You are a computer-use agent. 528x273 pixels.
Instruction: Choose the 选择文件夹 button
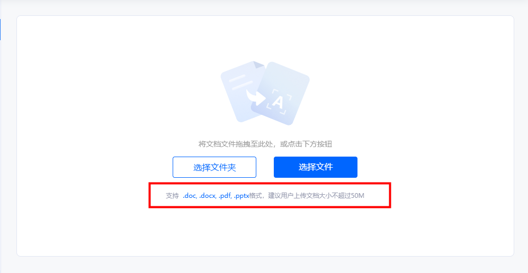(x=214, y=167)
